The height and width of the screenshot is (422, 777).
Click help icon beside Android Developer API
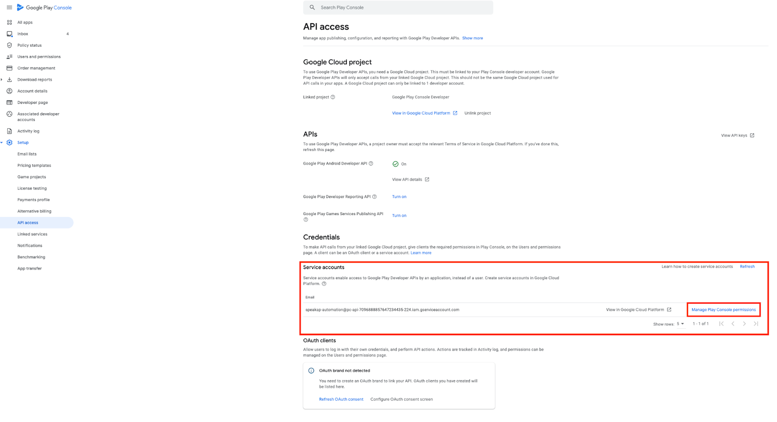[371, 164]
